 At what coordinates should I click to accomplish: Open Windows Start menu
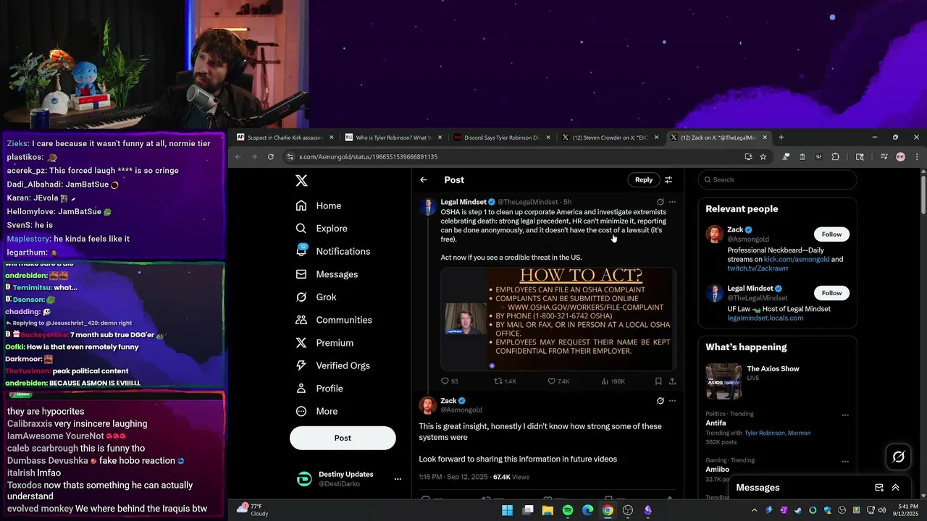508,510
